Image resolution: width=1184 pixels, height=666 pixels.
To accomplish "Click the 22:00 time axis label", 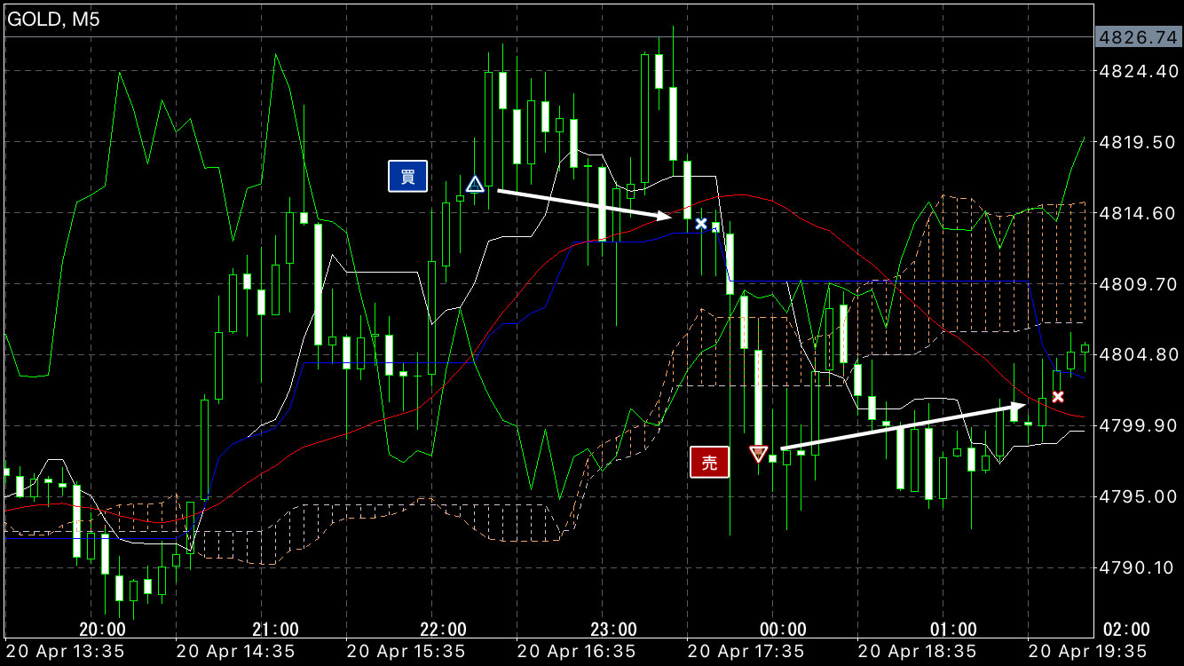I will coord(443,630).
